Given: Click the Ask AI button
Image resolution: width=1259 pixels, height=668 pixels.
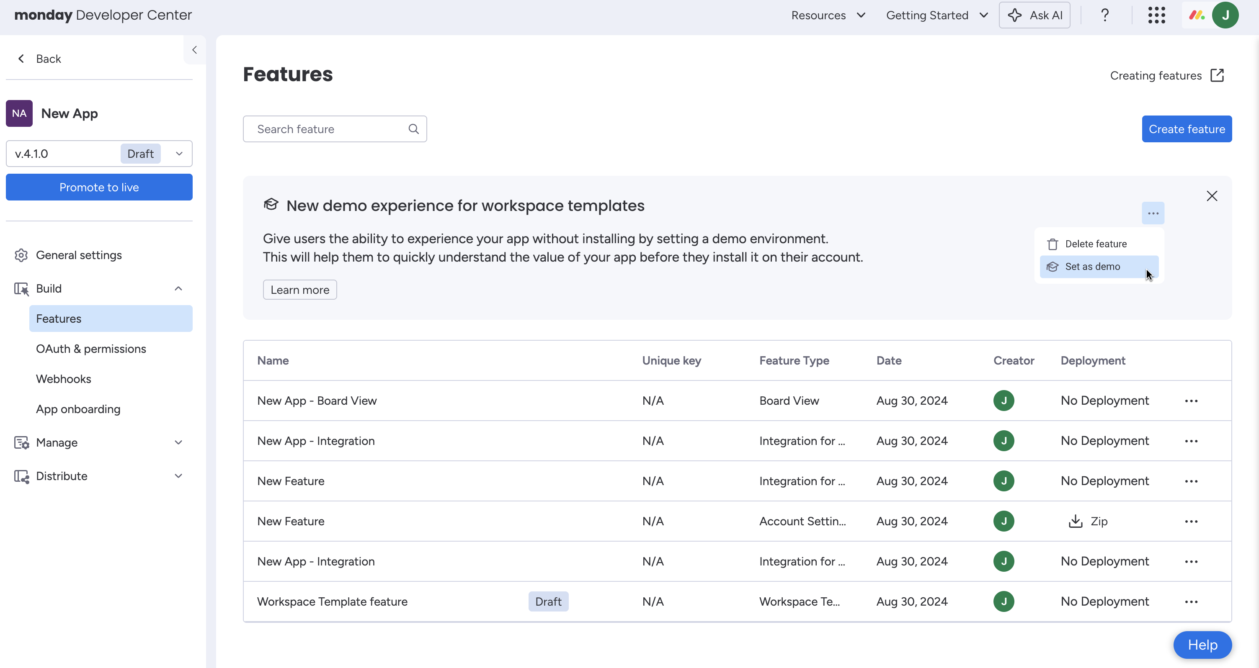Looking at the screenshot, I should pos(1034,15).
